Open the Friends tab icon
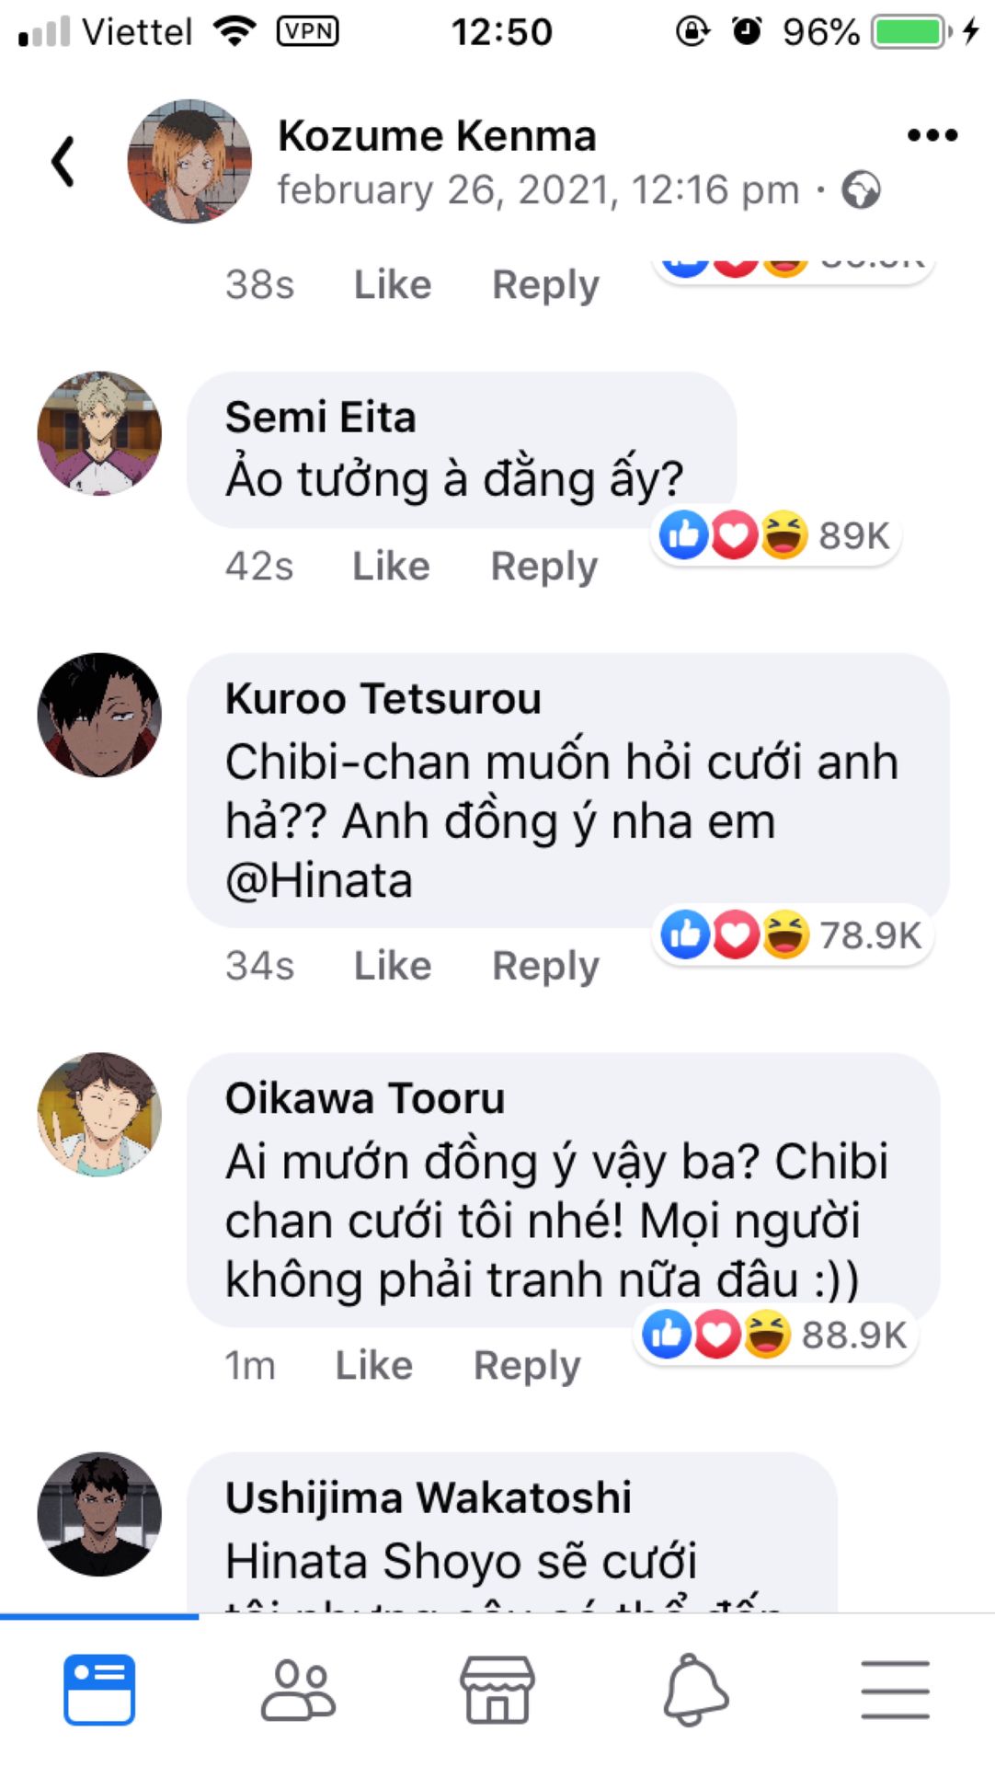This screenshot has width=995, height=1766. click(x=298, y=1689)
